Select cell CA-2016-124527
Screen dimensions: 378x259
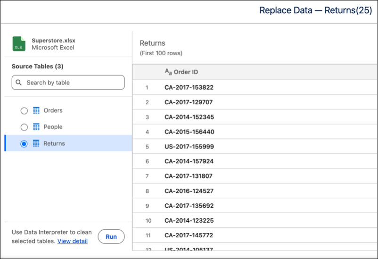point(189,191)
